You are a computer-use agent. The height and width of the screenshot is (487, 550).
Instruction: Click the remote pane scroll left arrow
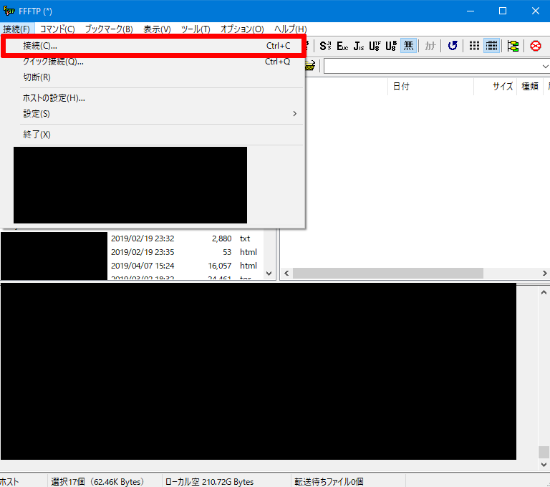286,274
